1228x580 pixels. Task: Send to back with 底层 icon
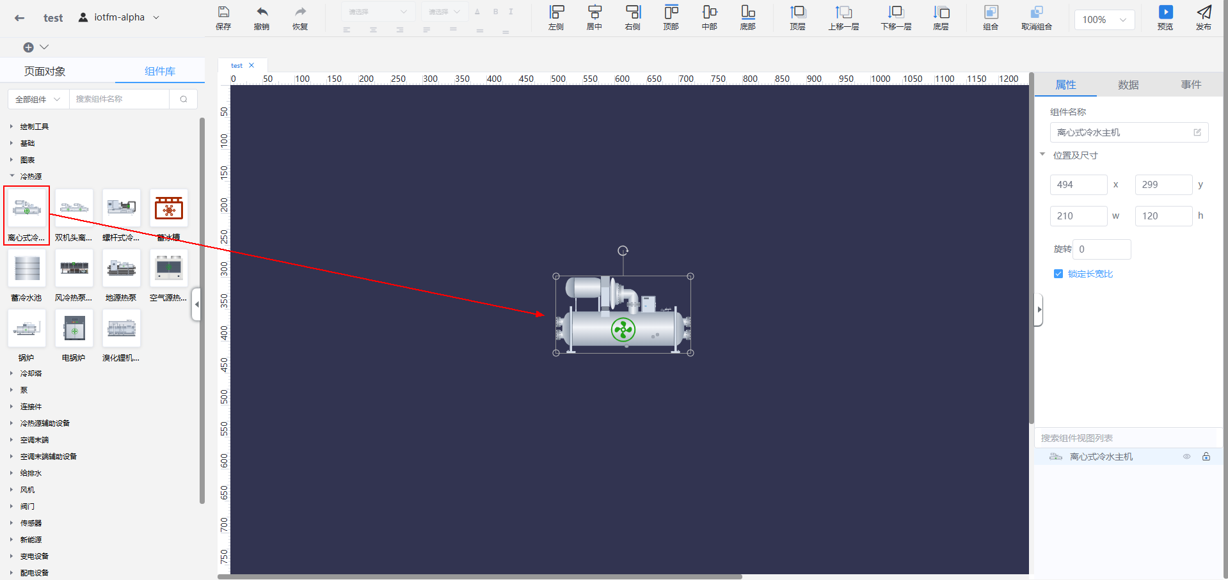tap(941, 12)
